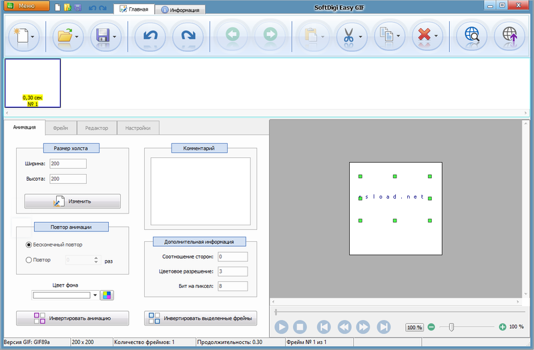Screen dimensions: 534x350
Task: Switch to the Информация ribbon tab
Action: pos(180,10)
